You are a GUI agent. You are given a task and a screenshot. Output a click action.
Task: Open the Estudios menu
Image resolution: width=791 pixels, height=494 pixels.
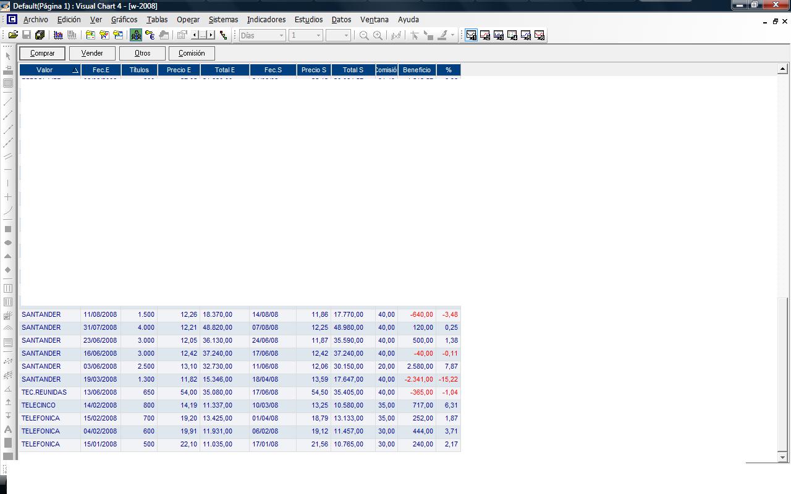[x=308, y=19]
